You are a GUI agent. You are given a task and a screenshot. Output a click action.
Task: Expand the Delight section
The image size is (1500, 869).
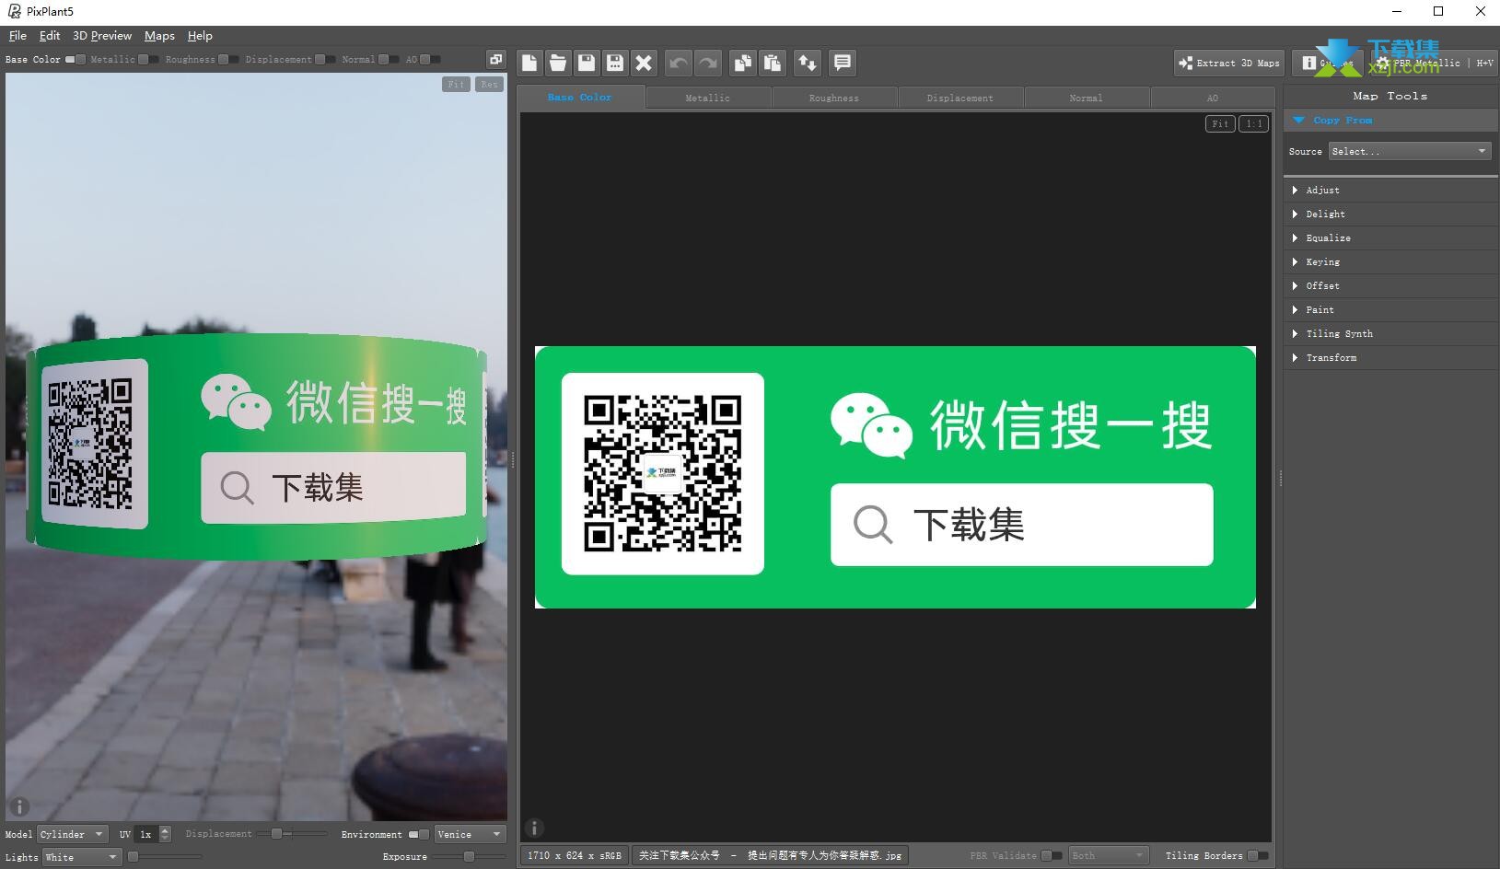(x=1390, y=214)
